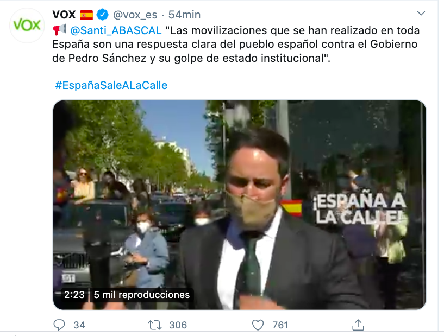444x336 pixels.
Task: Click the VOX profile avatar logo
Action: click(x=27, y=26)
